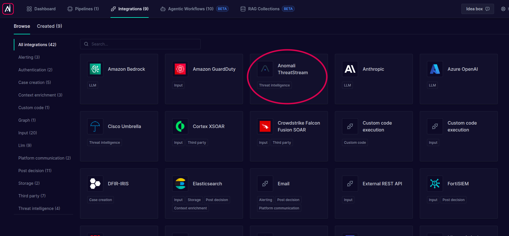Click Third party tag on Cortex XSOAR card
The height and width of the screenshot is (236, 509).
[197, 143]
